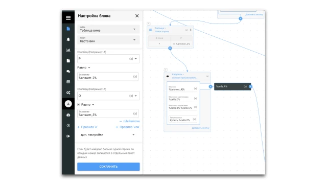Open the bar chart statistics icon
The height and width of the screenshot is (184, 327).
(68, 50)
